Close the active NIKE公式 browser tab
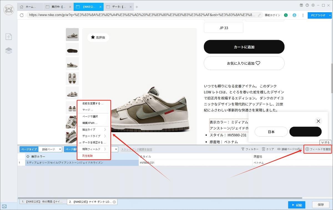Viewport: 333px width, 210px height. pos(100,7)
